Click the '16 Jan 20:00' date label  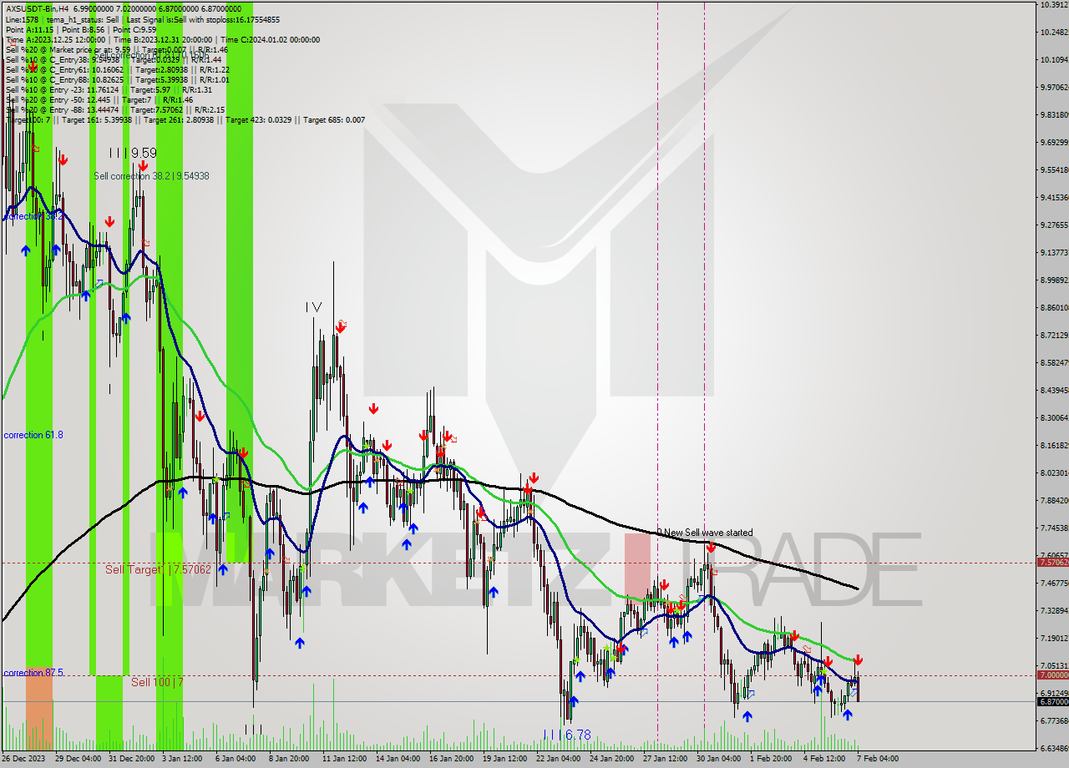coord(451,759)
